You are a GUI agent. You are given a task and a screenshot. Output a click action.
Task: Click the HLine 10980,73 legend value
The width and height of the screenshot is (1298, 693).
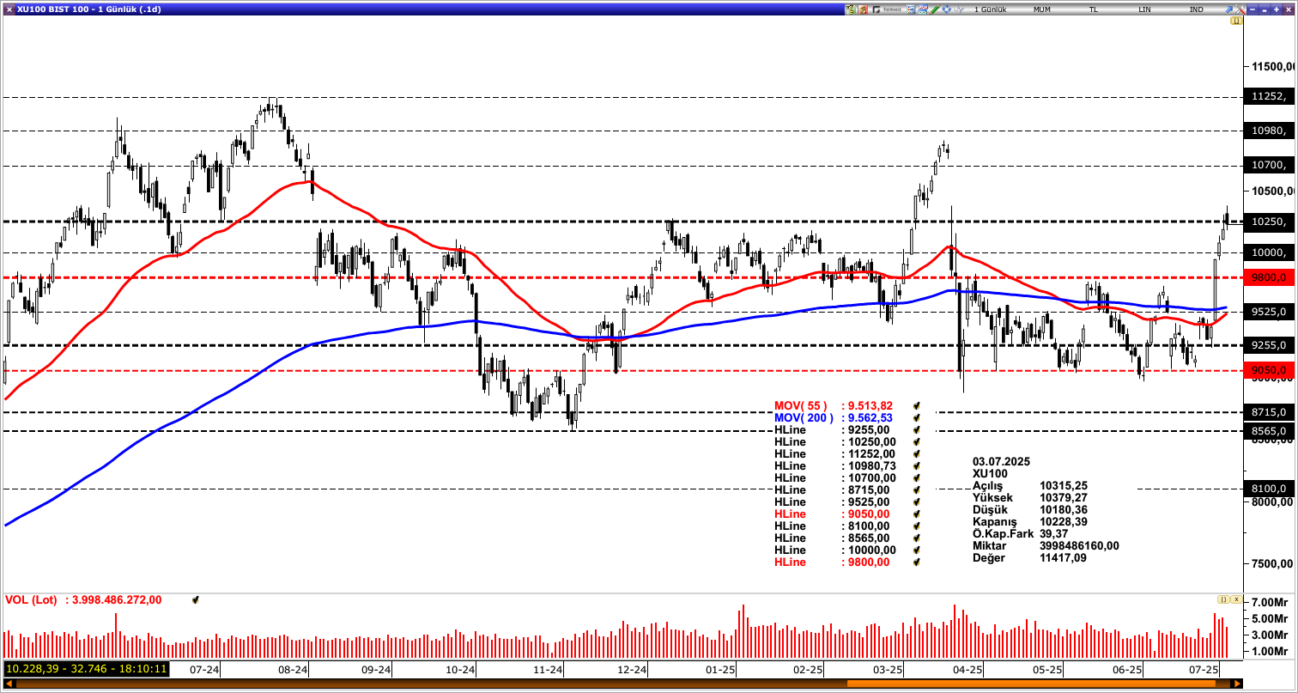[x=871, y=465]
